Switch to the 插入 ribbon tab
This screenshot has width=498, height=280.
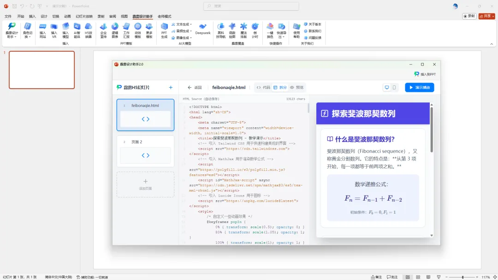[32, 16]
